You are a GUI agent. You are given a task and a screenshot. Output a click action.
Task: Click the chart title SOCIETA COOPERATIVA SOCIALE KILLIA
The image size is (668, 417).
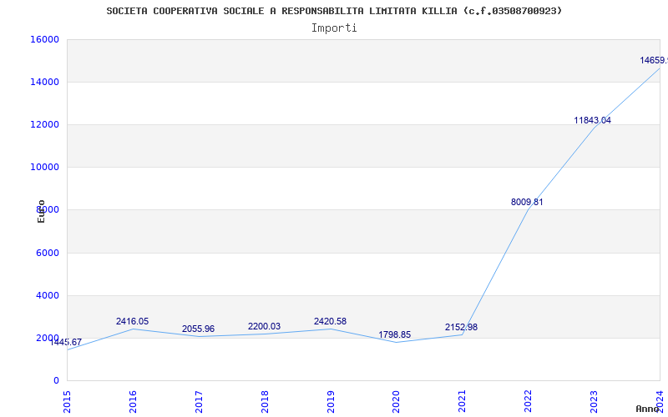(x=334, y=11)
